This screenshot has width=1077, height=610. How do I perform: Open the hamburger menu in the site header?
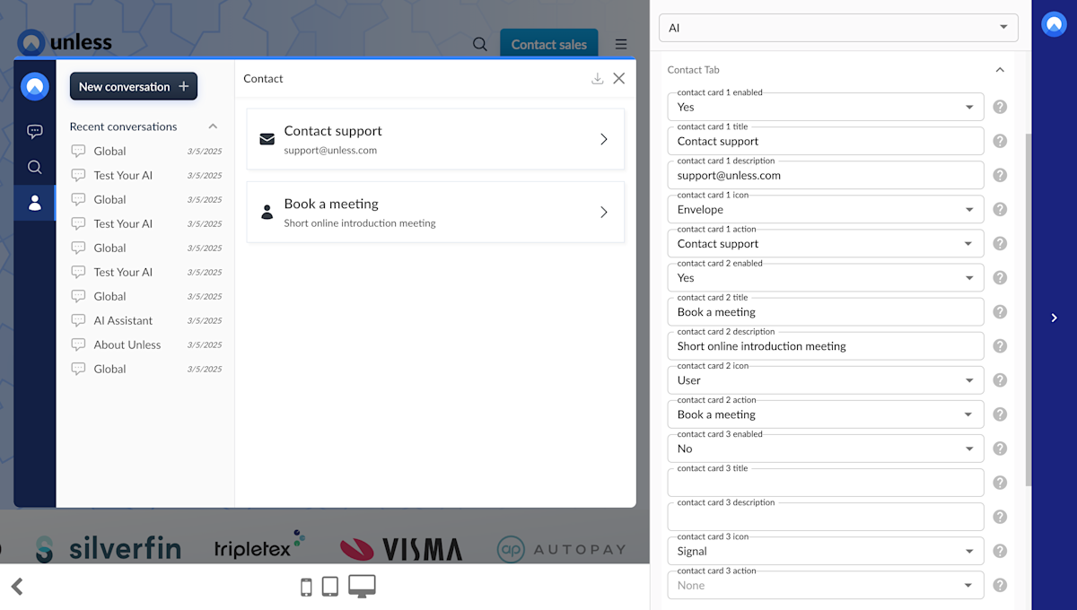(x=620, y=43)
